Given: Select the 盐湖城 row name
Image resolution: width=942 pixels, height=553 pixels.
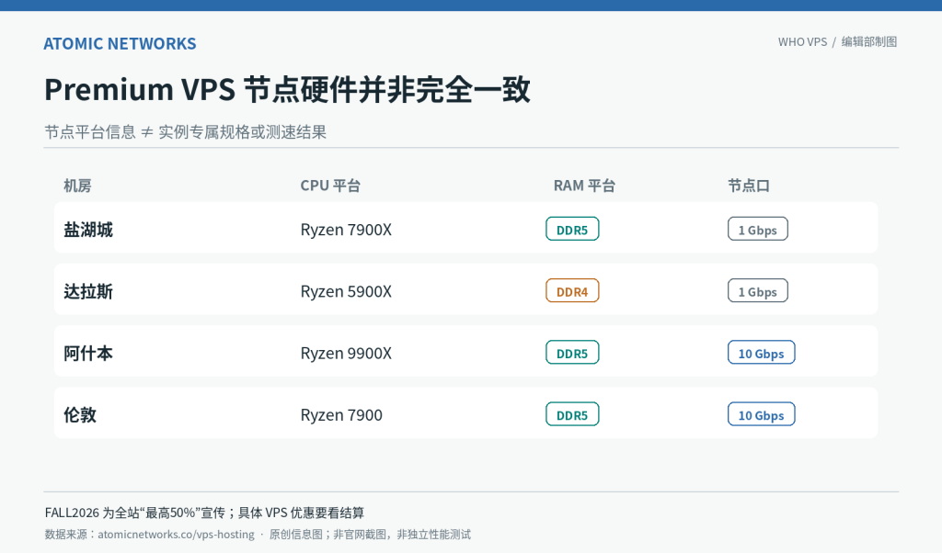Looking at the screenshot, I should tap(88, 230).
